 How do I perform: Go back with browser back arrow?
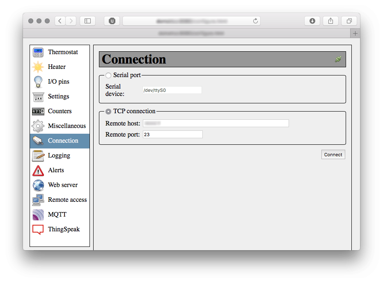[x=60, y=21]
